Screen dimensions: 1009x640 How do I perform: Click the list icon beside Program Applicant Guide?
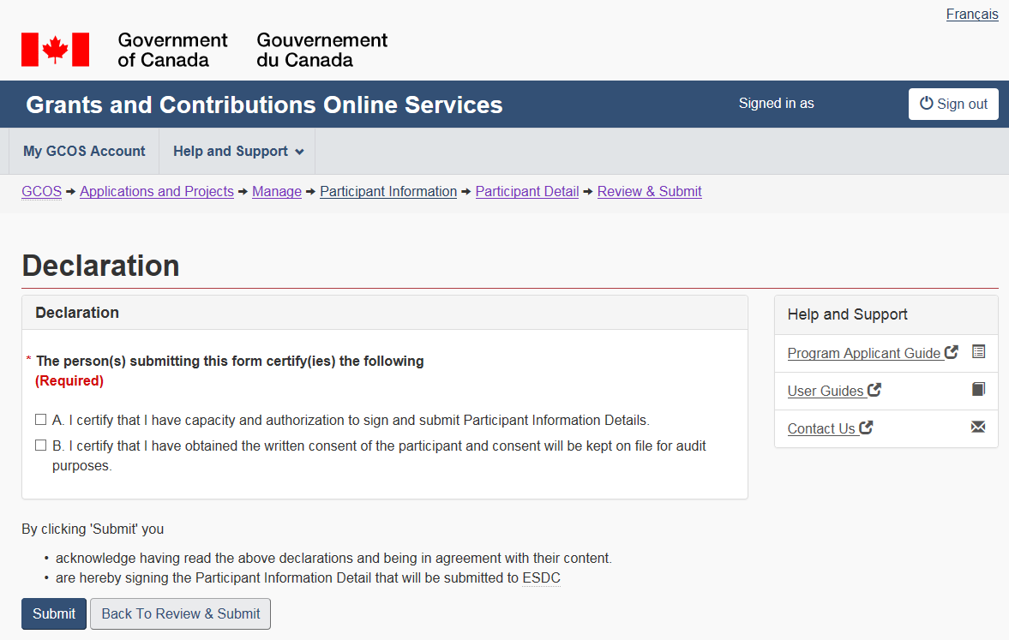pyautogui.click(x=978, y=352)
